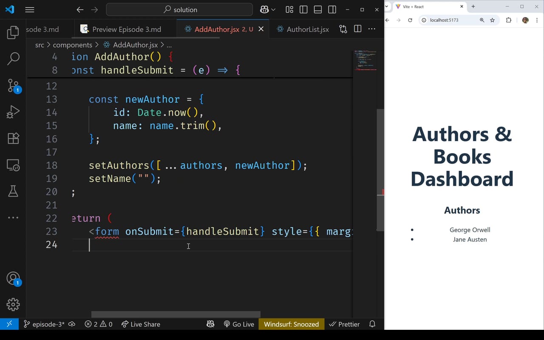Open notifications bell in the status bar
Viewport: 544px width, 340px height.
pos(372,324)
